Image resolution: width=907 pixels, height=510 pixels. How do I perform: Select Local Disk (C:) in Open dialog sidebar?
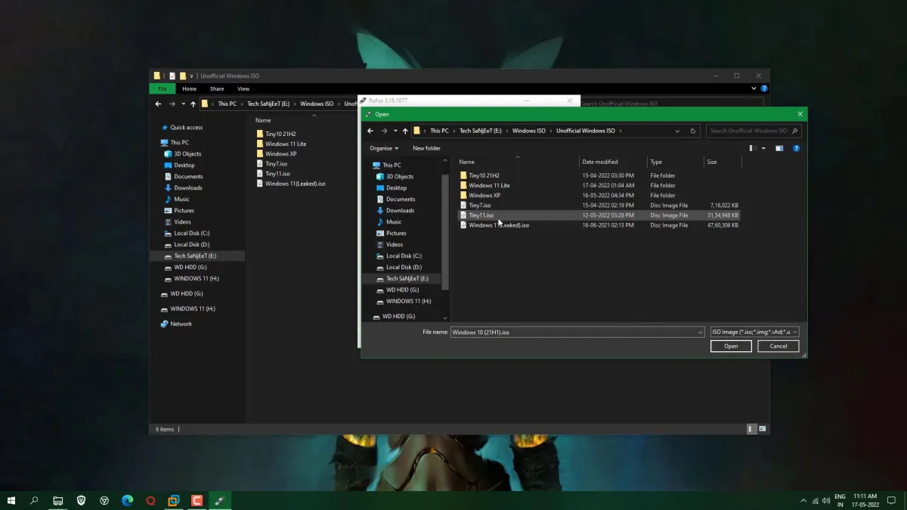click(404, 255)
